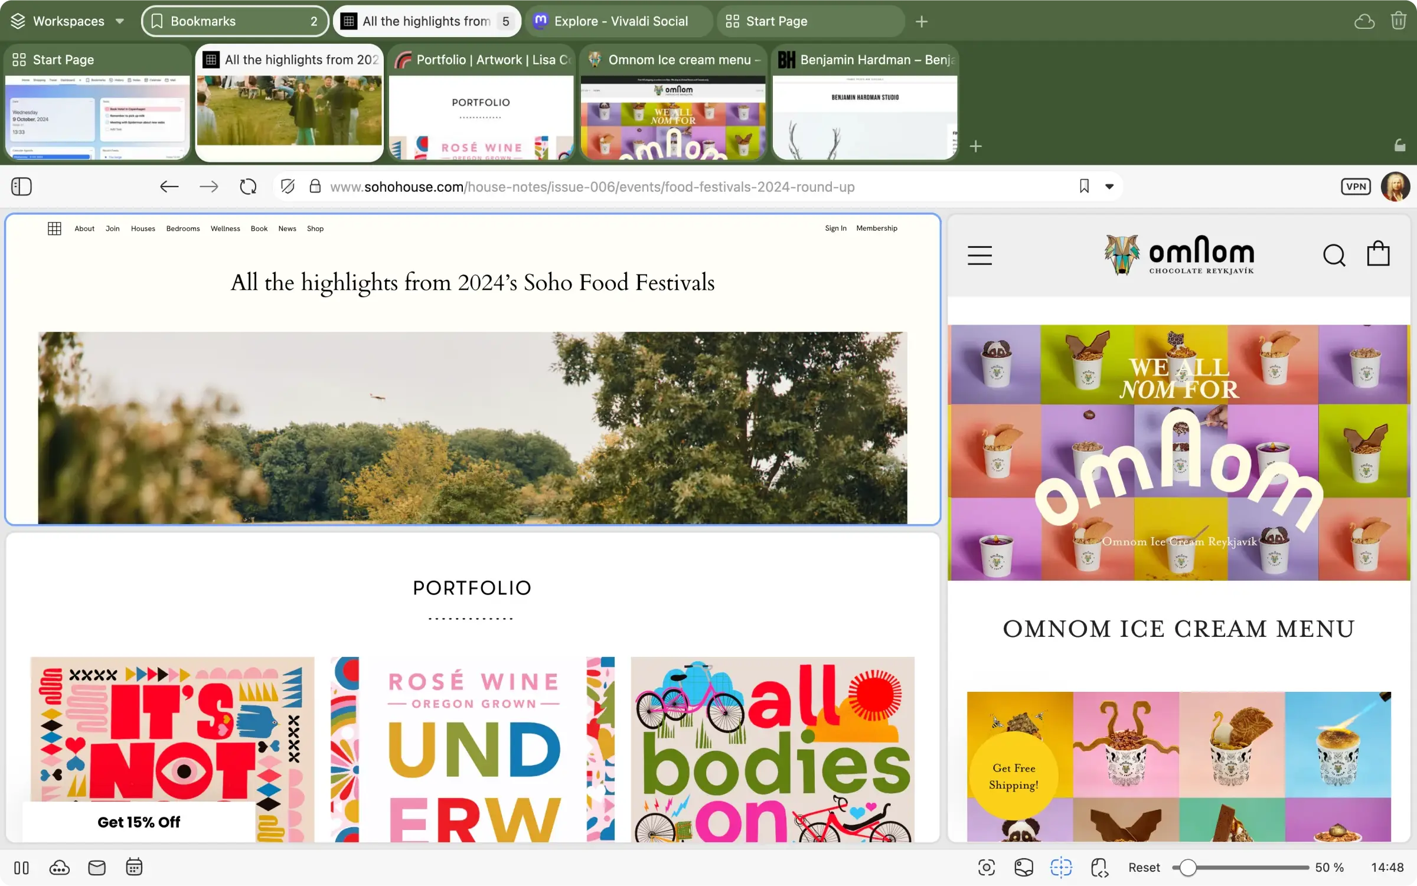Toggle image loading from the status bar

click(1024, 868)
